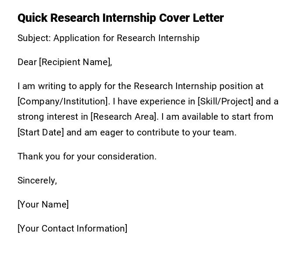Click the 'Thank you for your consideration.' line
The image size is (306, 256).
tap(87, 156)
